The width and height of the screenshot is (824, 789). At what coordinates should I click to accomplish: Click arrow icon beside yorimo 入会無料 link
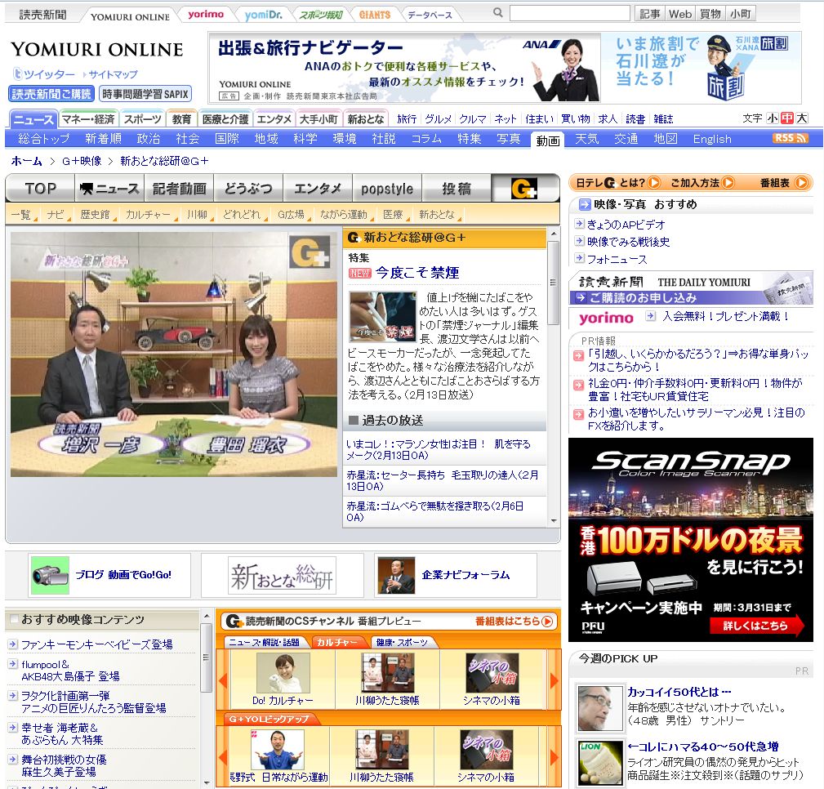651,316
